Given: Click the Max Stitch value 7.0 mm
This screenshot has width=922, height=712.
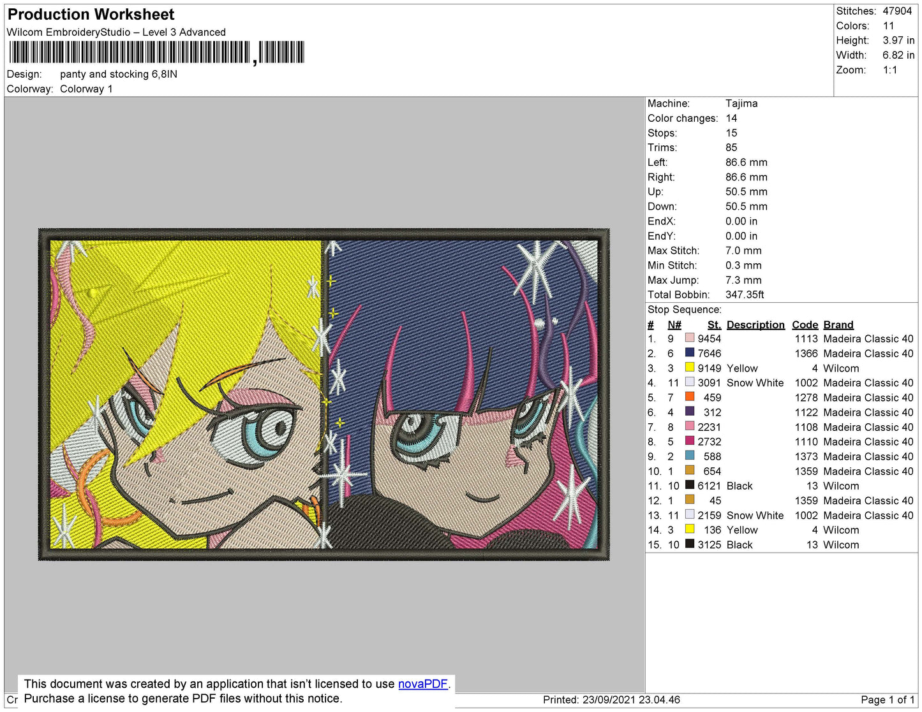Looking at the screenshot, I should [743, 251].
